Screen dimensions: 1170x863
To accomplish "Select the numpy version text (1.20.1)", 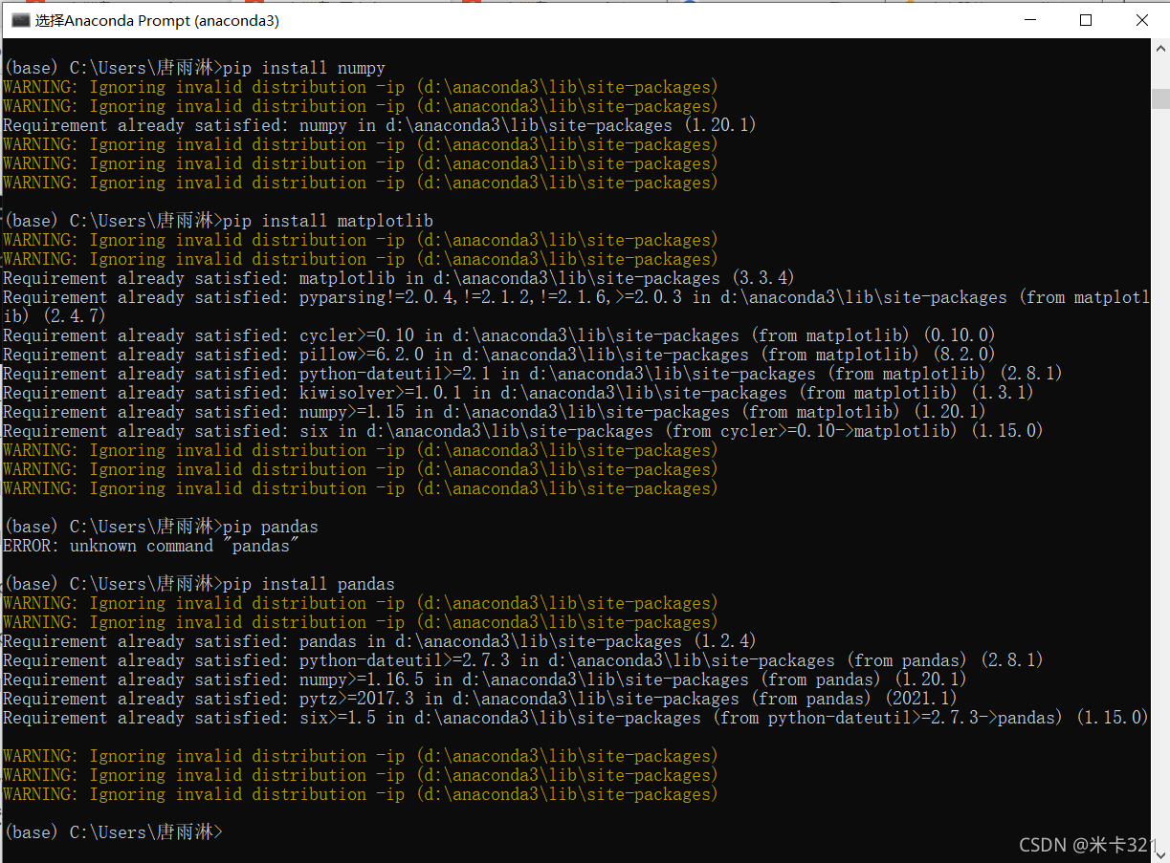I will 720,124.
